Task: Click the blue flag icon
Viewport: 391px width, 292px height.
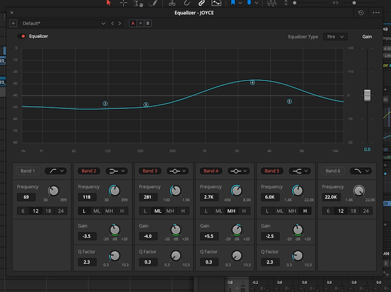Action: pos(233,2)
